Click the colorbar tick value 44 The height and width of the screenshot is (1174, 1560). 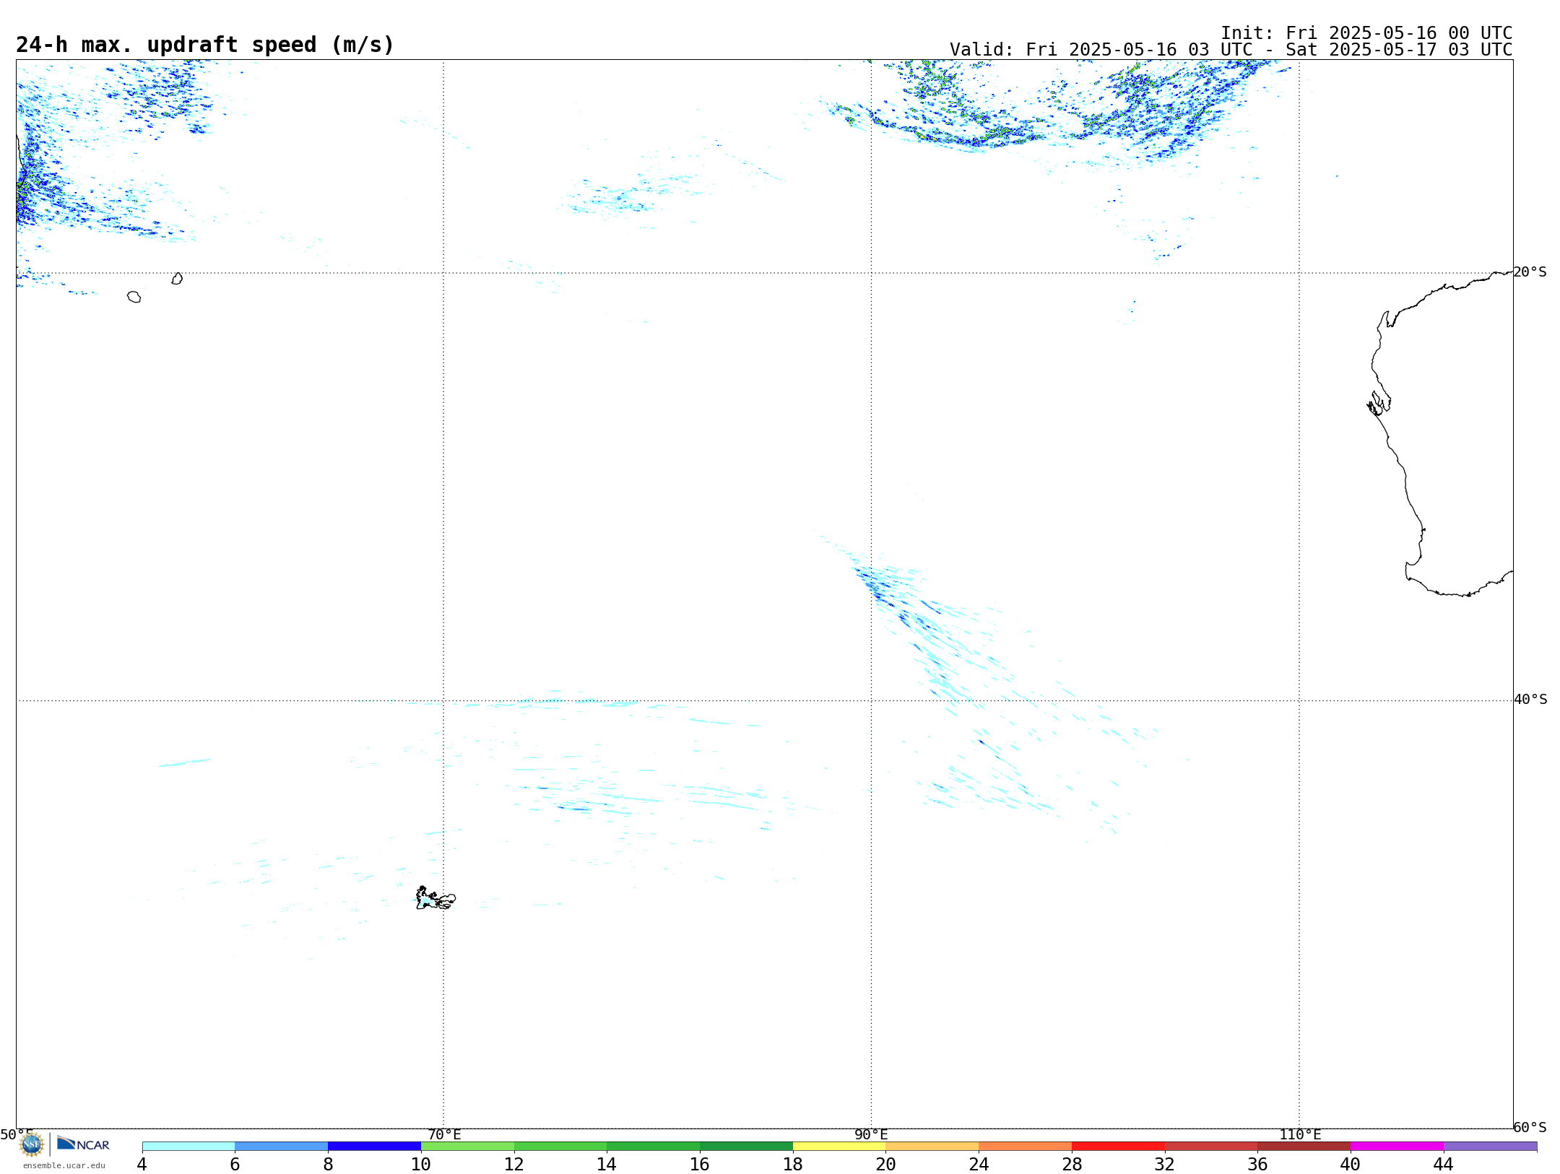[x=1444, y=1165]
